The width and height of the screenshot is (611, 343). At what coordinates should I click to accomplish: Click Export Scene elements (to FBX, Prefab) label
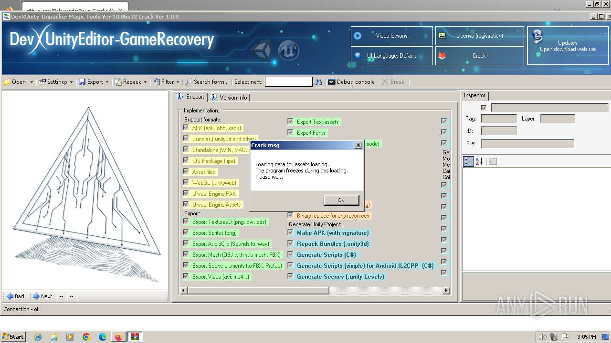coord(237,266)
